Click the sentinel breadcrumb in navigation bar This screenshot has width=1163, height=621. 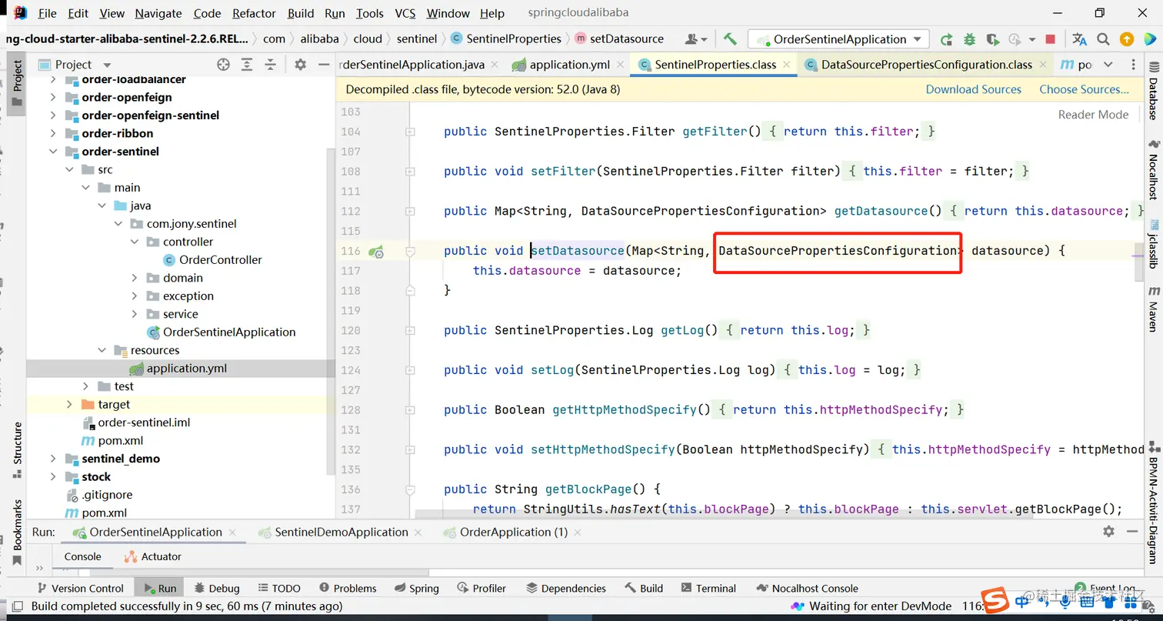coord(417,38)
